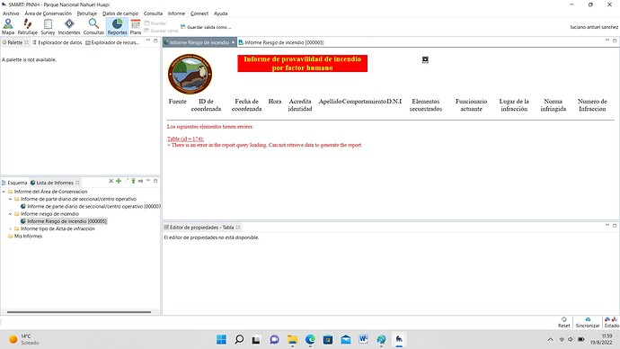
Task: Click small image placeholder icon in report header
Action: tap(425, 59)
